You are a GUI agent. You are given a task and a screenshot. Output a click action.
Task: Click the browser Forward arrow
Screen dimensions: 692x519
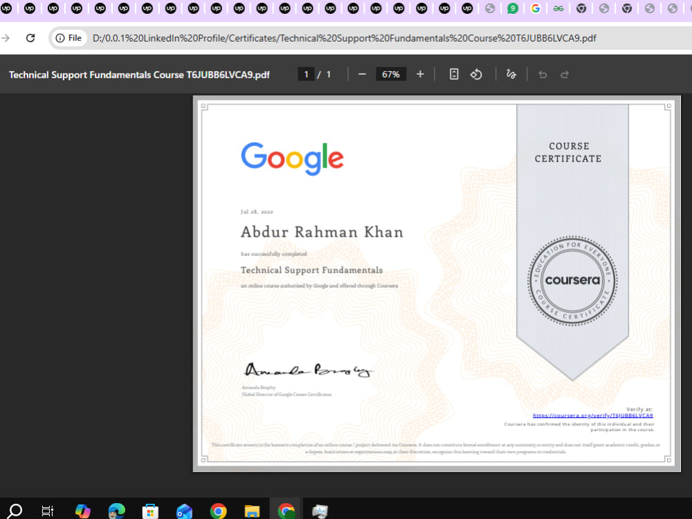[x=6, y=38]
